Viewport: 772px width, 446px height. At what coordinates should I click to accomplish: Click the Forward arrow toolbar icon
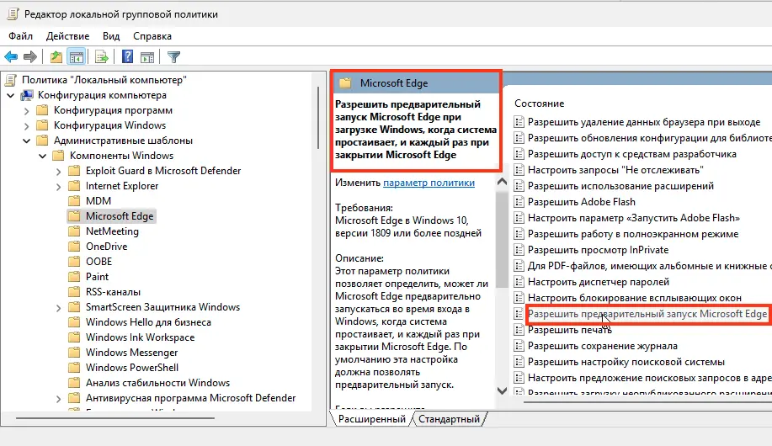[x=30, y=57]
